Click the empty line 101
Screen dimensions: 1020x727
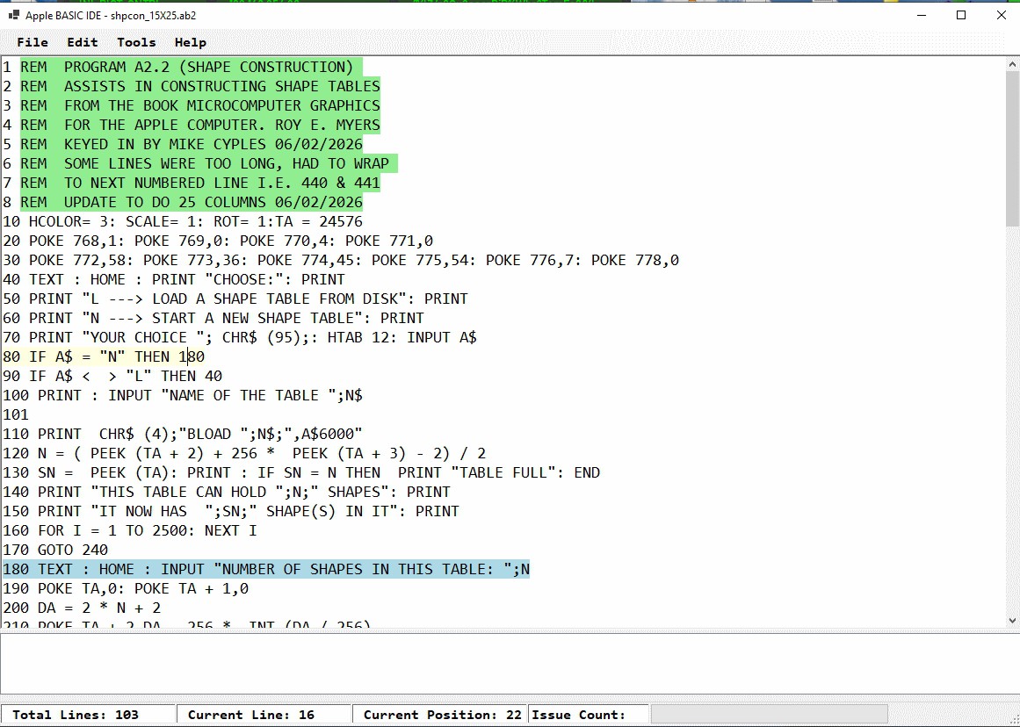[16, 415]
